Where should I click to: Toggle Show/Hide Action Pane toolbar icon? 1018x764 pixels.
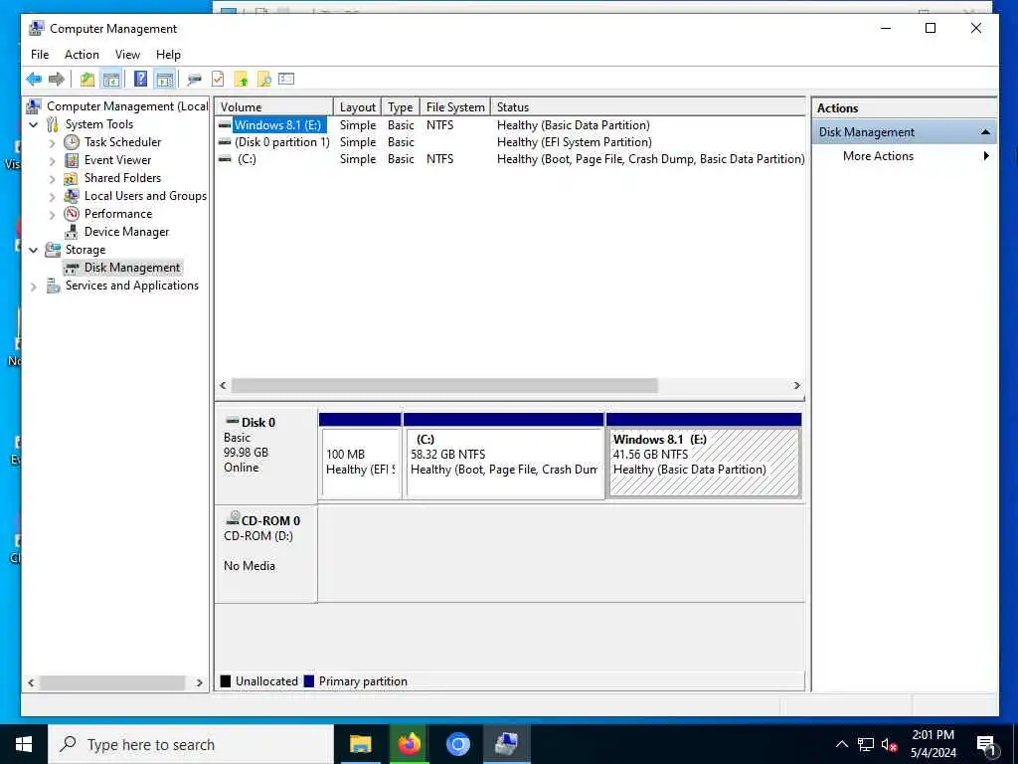[165, 80]
